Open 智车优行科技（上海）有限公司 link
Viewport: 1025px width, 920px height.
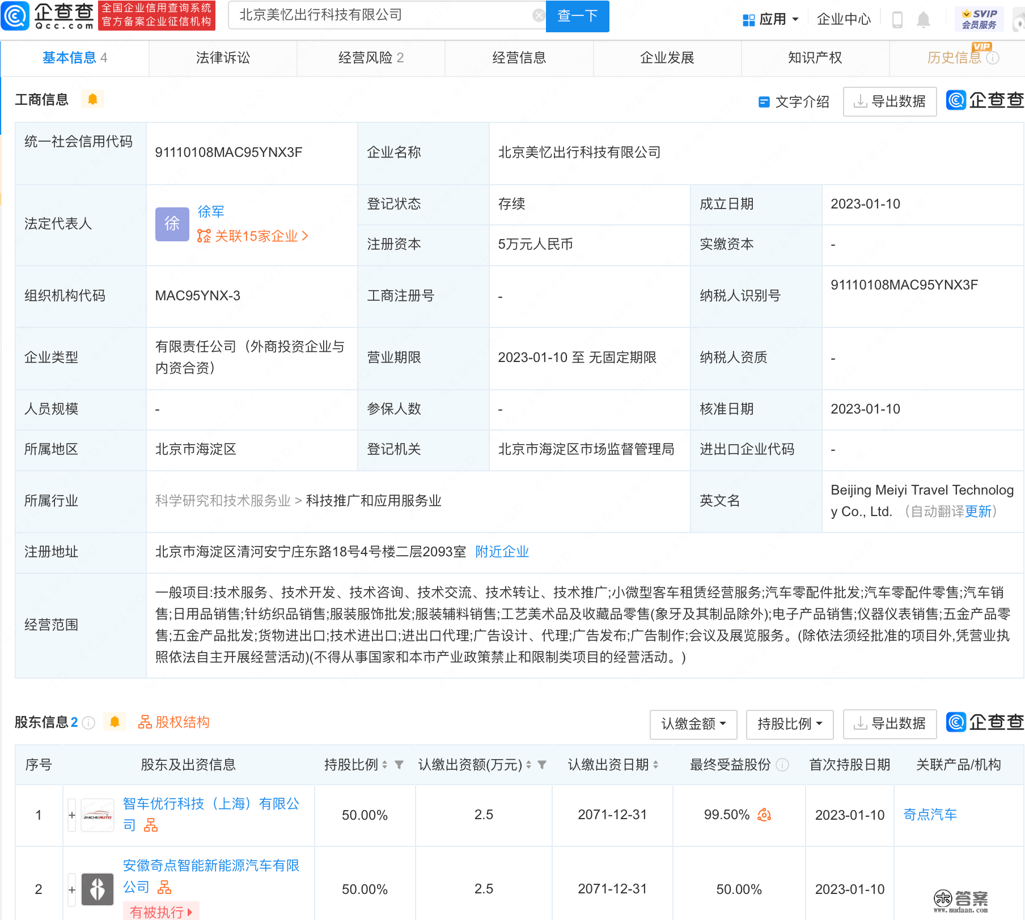211,815
